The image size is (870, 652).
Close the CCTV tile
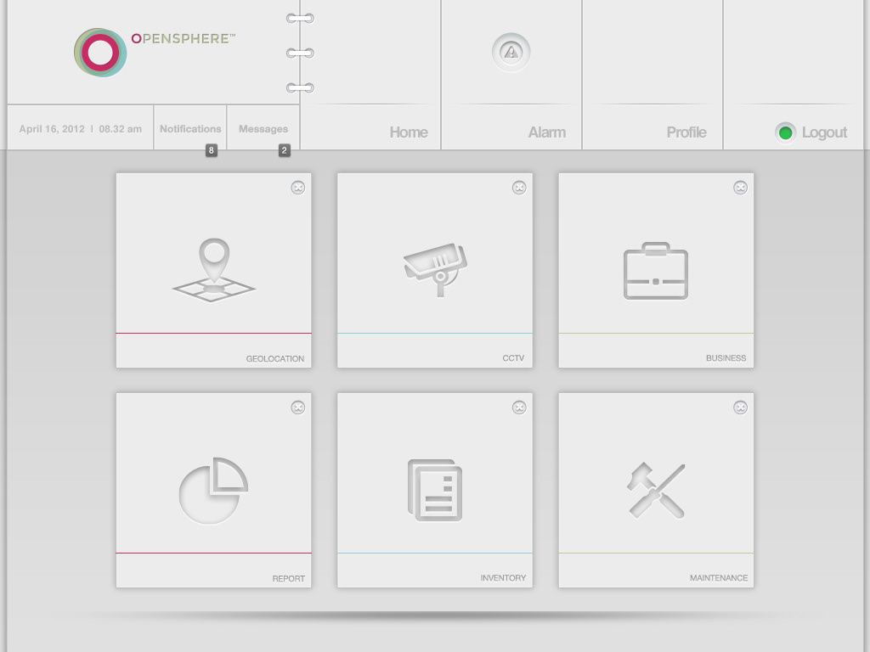tap(519, 188)
